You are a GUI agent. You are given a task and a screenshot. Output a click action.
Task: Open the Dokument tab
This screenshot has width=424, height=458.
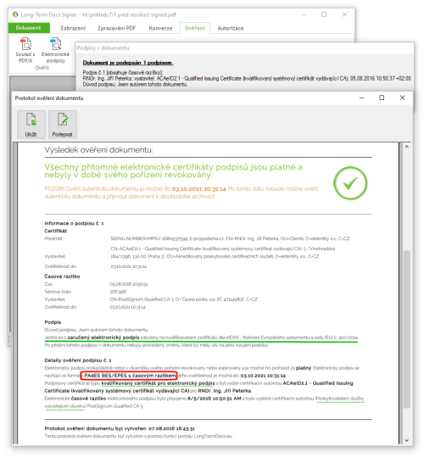[29, 28]
